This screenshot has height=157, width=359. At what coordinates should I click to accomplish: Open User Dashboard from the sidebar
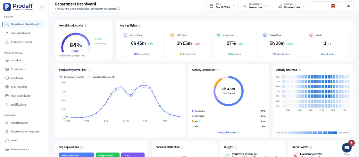tap(24, 33)
